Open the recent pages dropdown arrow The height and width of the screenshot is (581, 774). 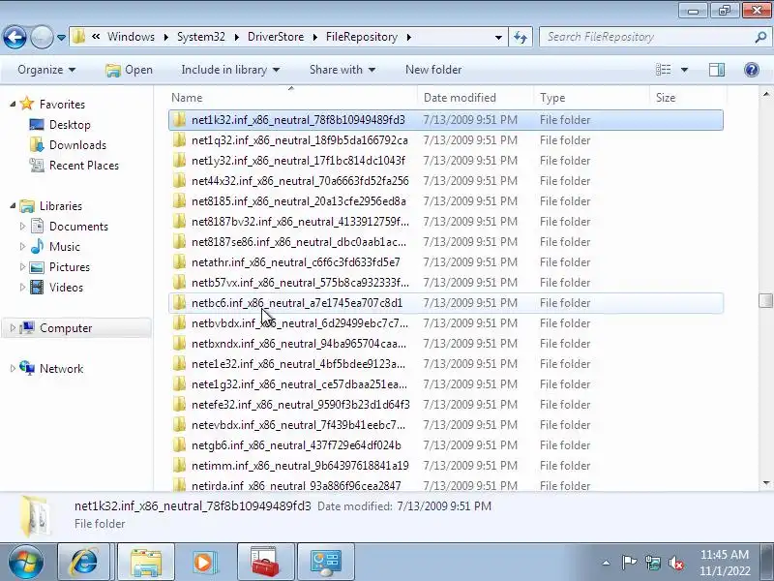[x=61, y=38]
